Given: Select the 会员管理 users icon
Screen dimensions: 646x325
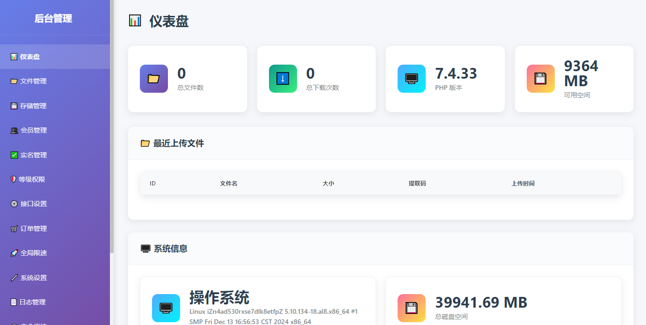Looking at the screenshot, I should tap(14, 130).
